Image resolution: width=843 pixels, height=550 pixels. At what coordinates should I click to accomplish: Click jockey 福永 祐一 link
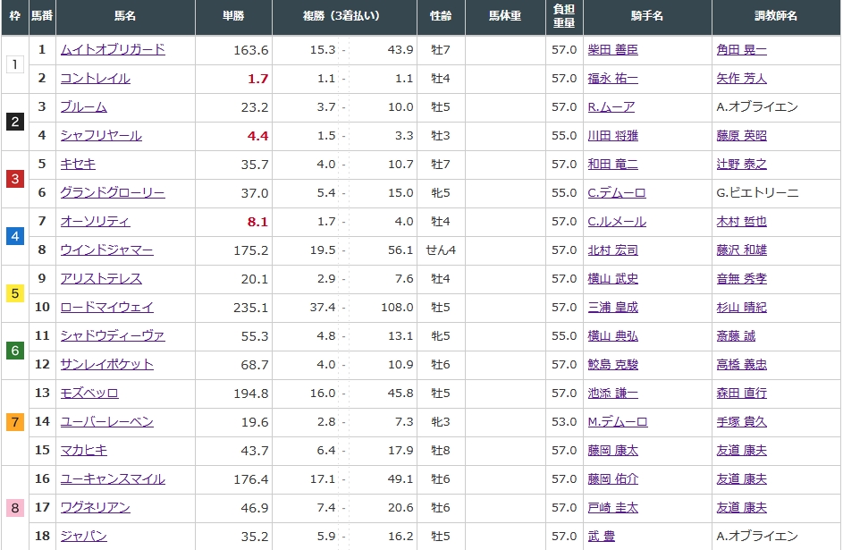tap(612, 79)
